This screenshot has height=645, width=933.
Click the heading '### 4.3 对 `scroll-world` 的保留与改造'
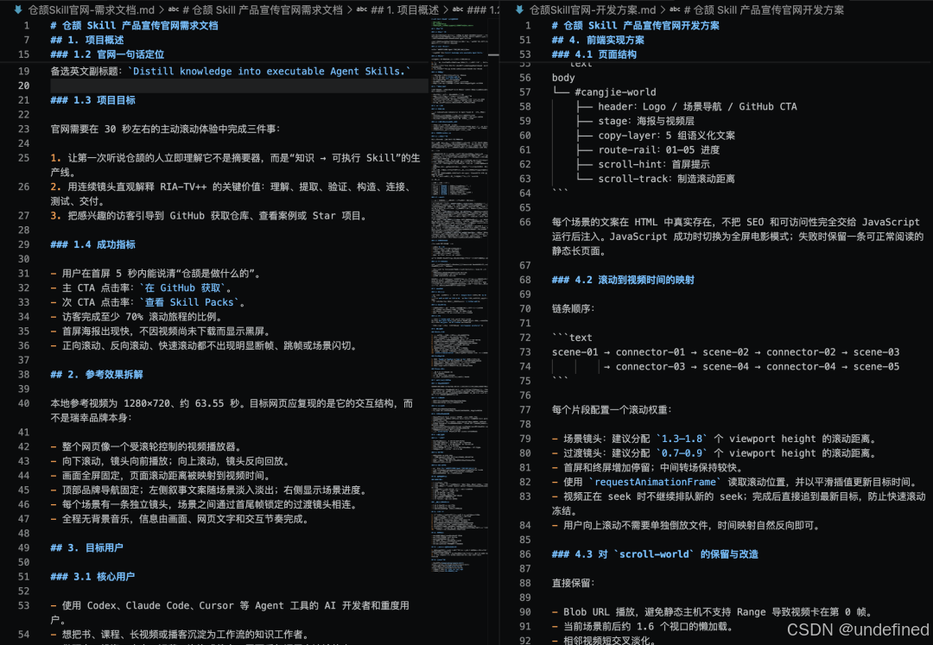pos(655,554)
